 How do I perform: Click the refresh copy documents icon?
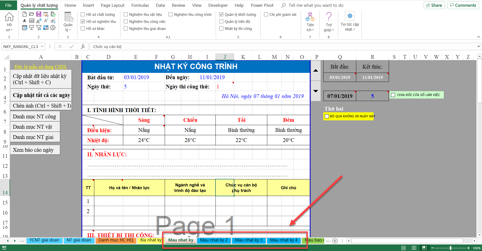point(53,14)
